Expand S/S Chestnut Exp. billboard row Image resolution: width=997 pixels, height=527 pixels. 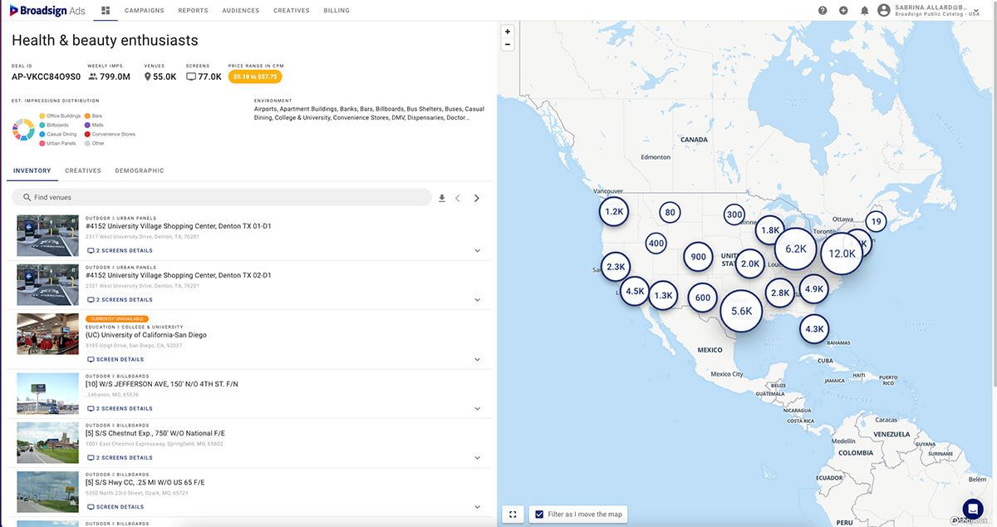point(477,458)
